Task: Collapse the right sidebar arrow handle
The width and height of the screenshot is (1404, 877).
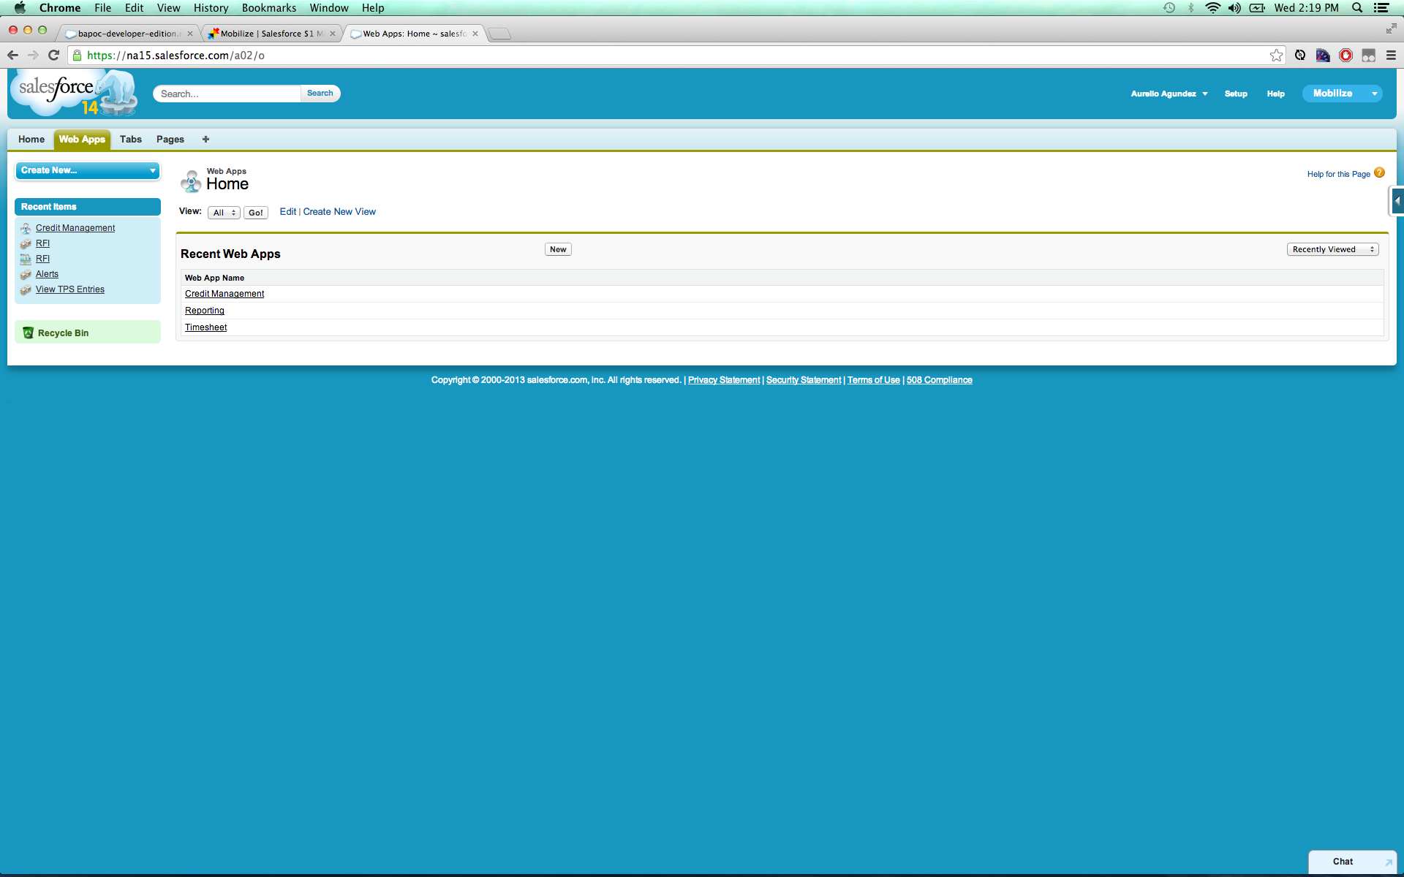Action: tap(1397, 201)
